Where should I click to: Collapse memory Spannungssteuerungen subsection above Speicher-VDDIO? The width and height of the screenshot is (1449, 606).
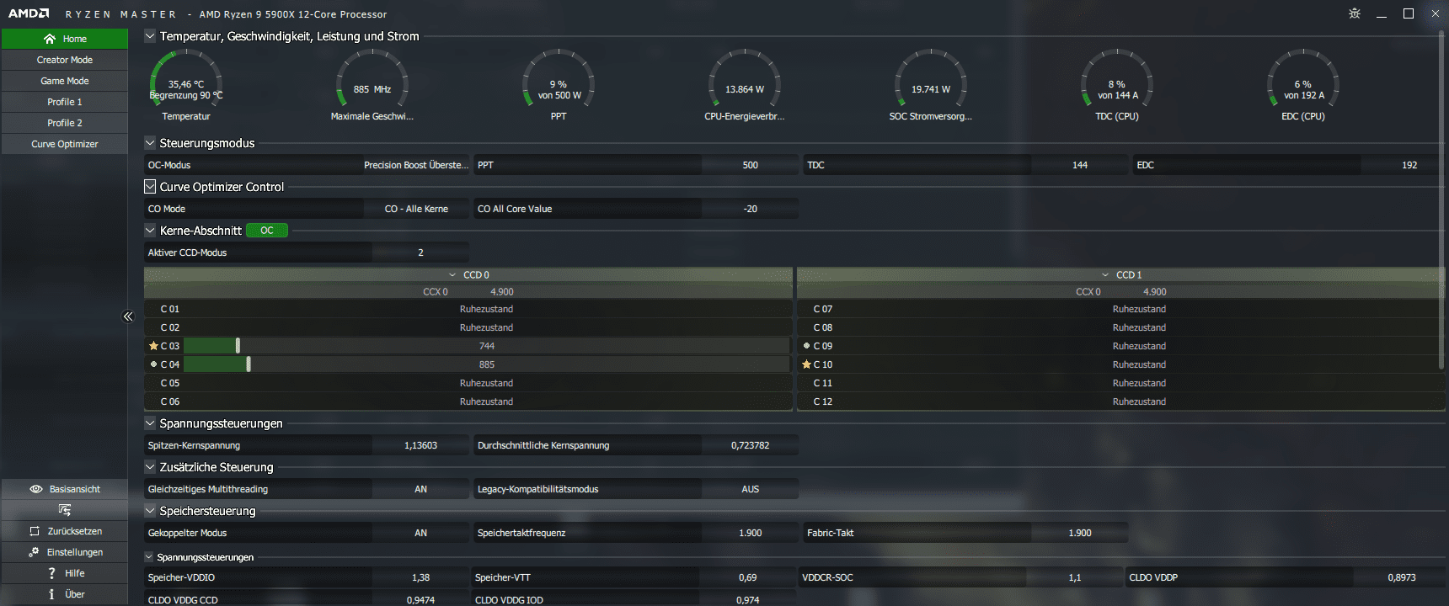(x=149, y=557)
